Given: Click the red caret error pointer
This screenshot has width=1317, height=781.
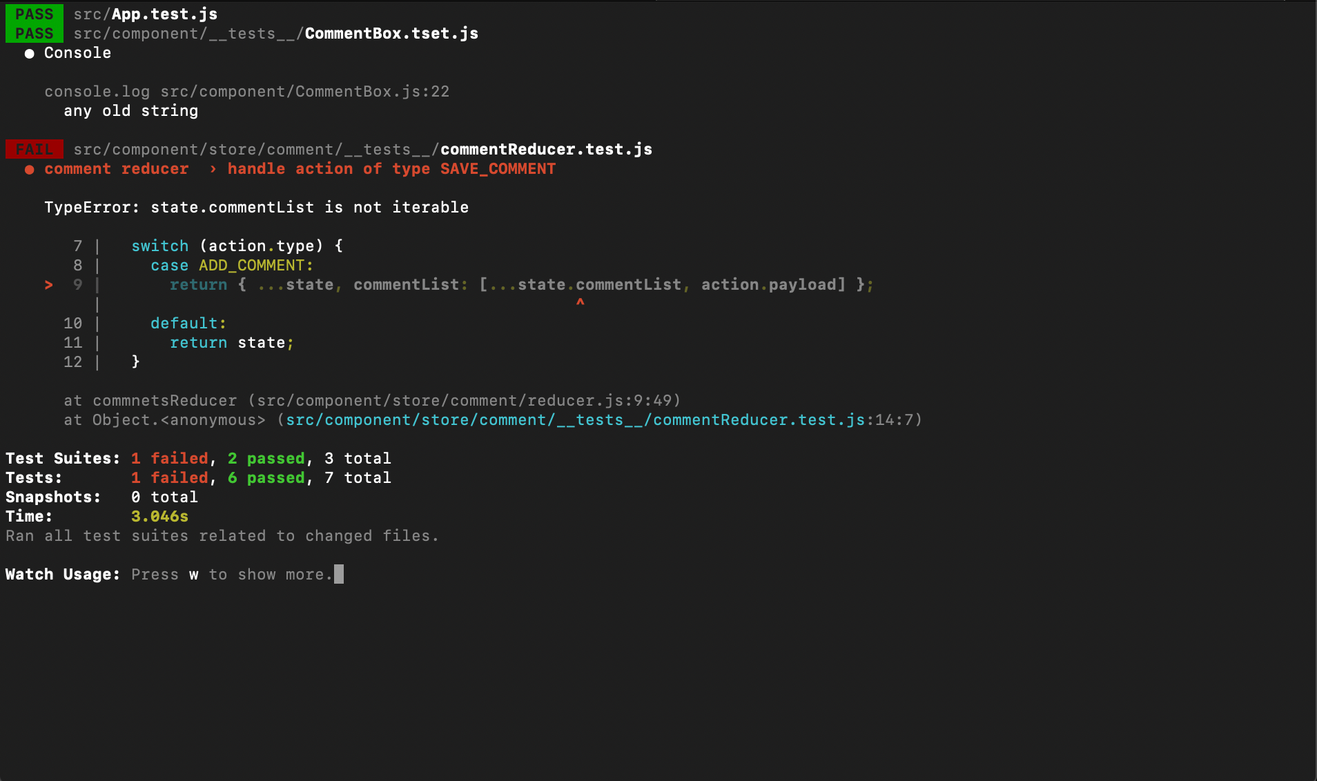Looking at the screenshot, I should (580, 302).
